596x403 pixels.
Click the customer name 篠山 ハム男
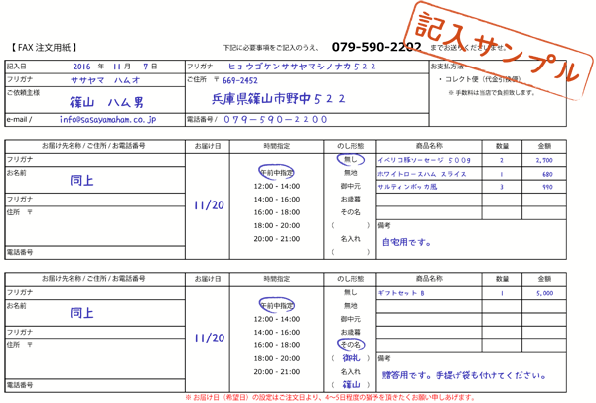pos(106,102)
